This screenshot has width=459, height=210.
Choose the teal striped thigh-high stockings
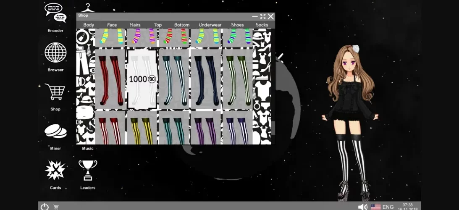pos(173,79)
